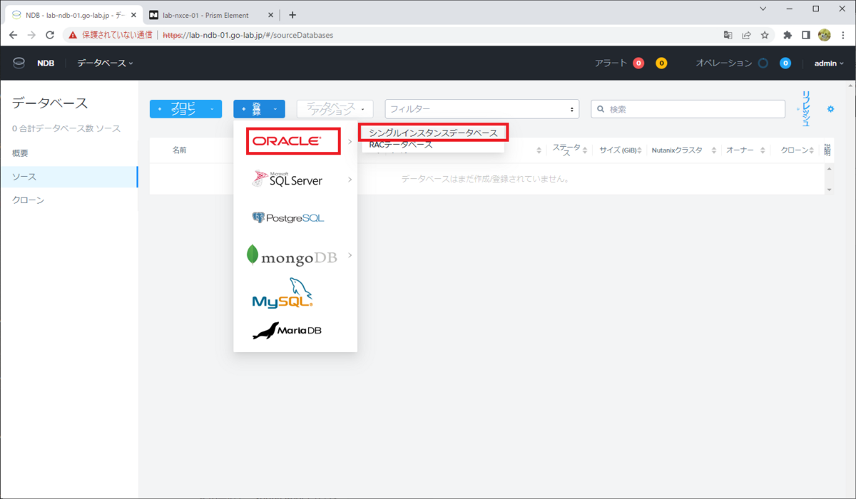Select the ソース sidebar item
Screen dimensions: 856x499
(68, 177)
